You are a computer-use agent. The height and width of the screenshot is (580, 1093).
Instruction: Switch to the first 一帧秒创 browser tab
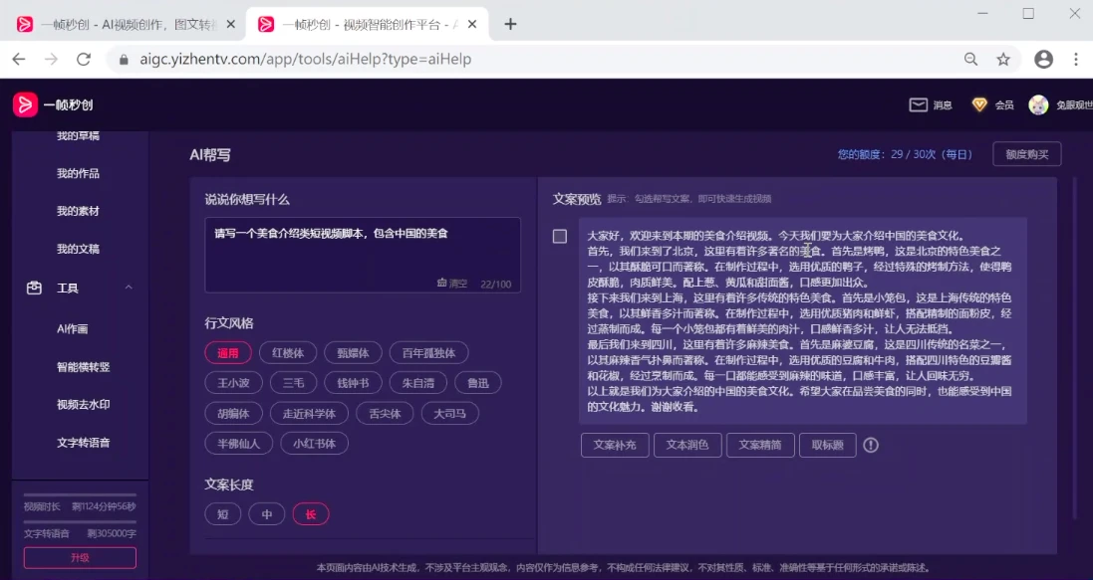point(126,24)
